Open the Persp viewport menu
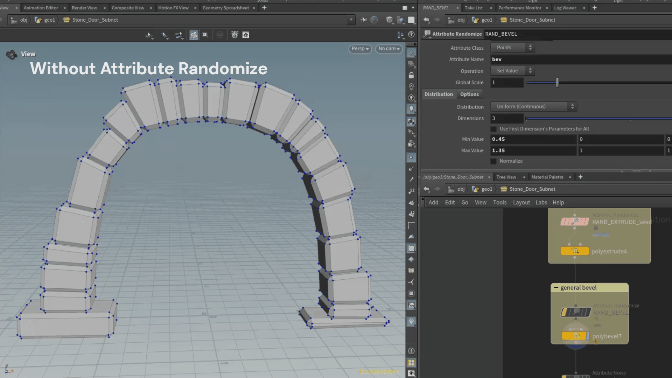This screenshot has width=672, height=378. 360,49
